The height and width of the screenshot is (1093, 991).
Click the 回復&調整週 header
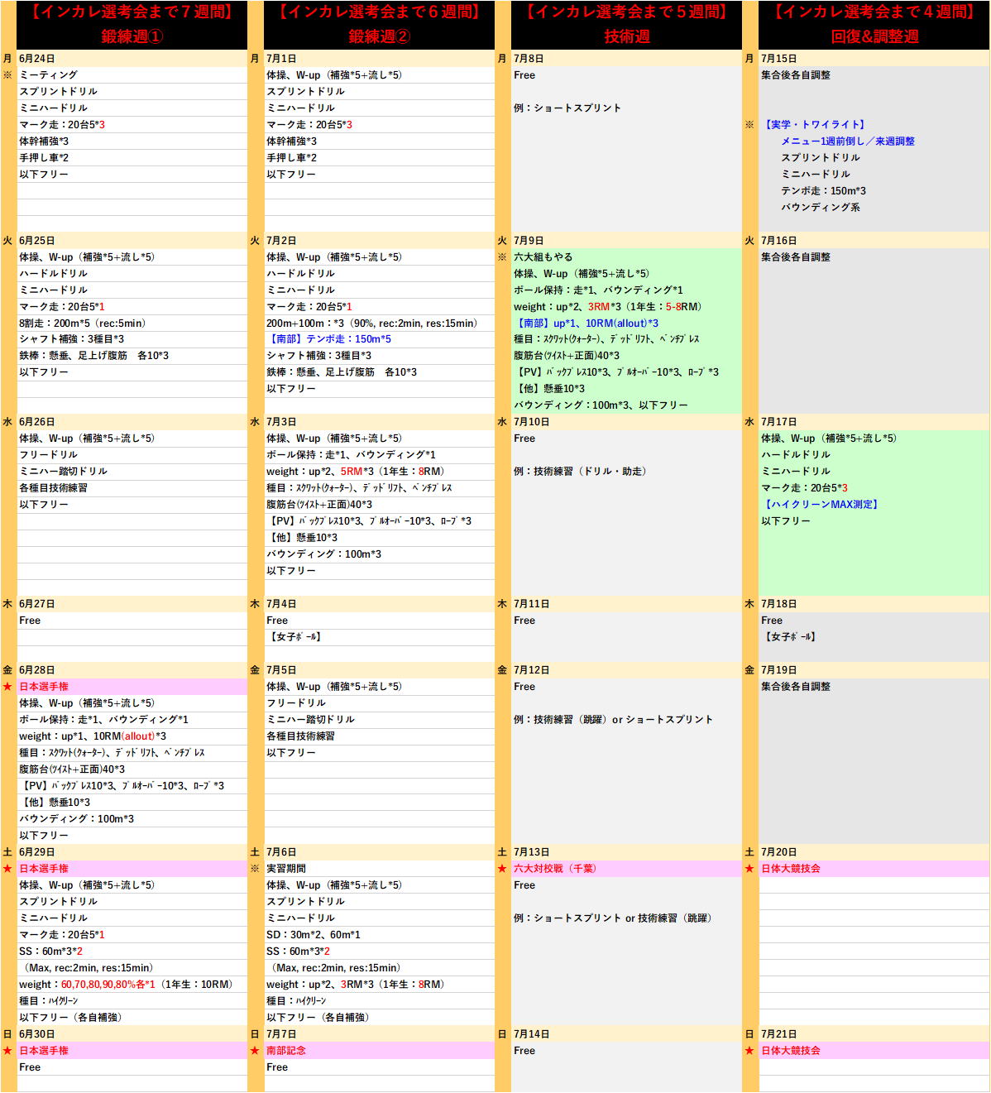click(874, 36)
